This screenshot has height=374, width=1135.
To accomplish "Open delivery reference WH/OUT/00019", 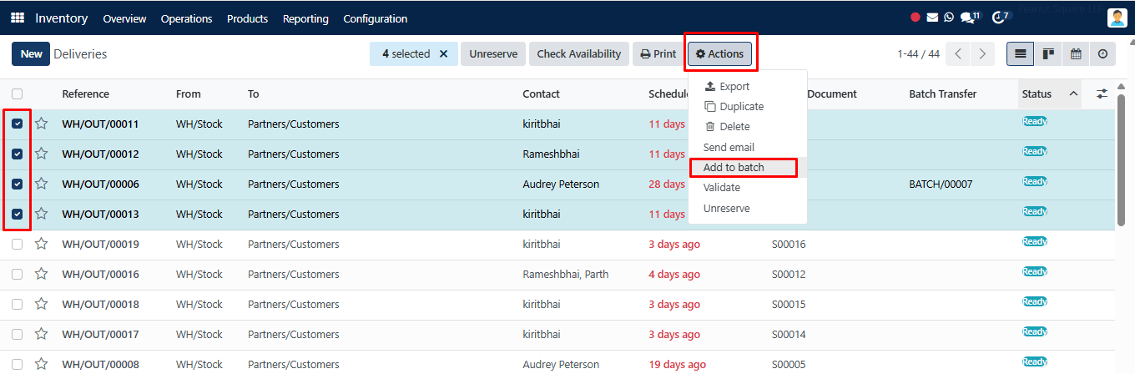I will pyautogui.click(x=100, y=244).
